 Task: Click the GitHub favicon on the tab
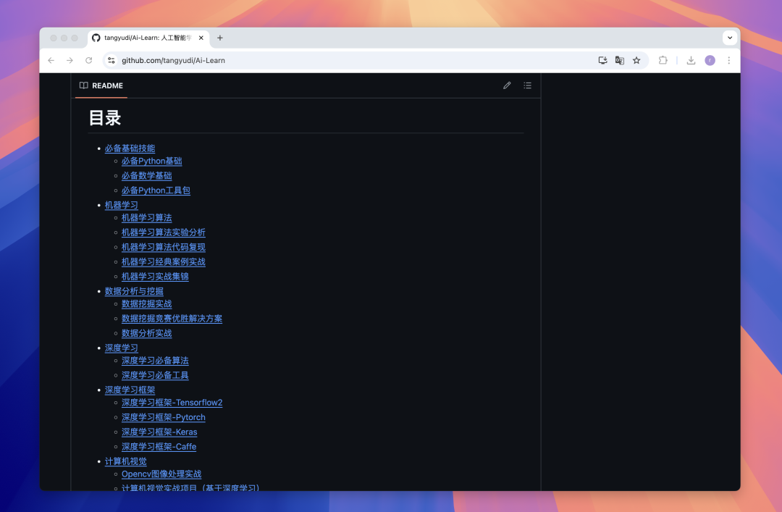96,38
